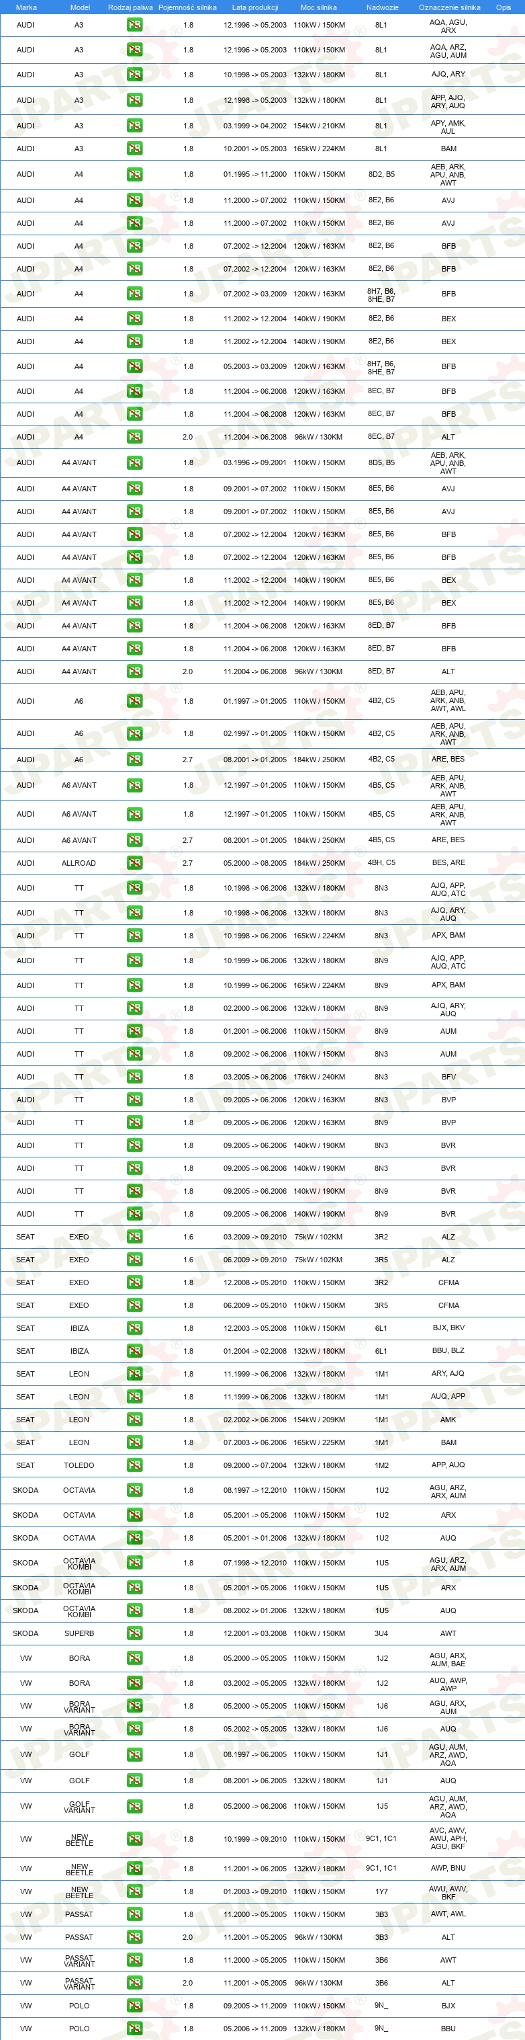
Task: Click the Pojemność silnika column header
Action: pos(187,7)
